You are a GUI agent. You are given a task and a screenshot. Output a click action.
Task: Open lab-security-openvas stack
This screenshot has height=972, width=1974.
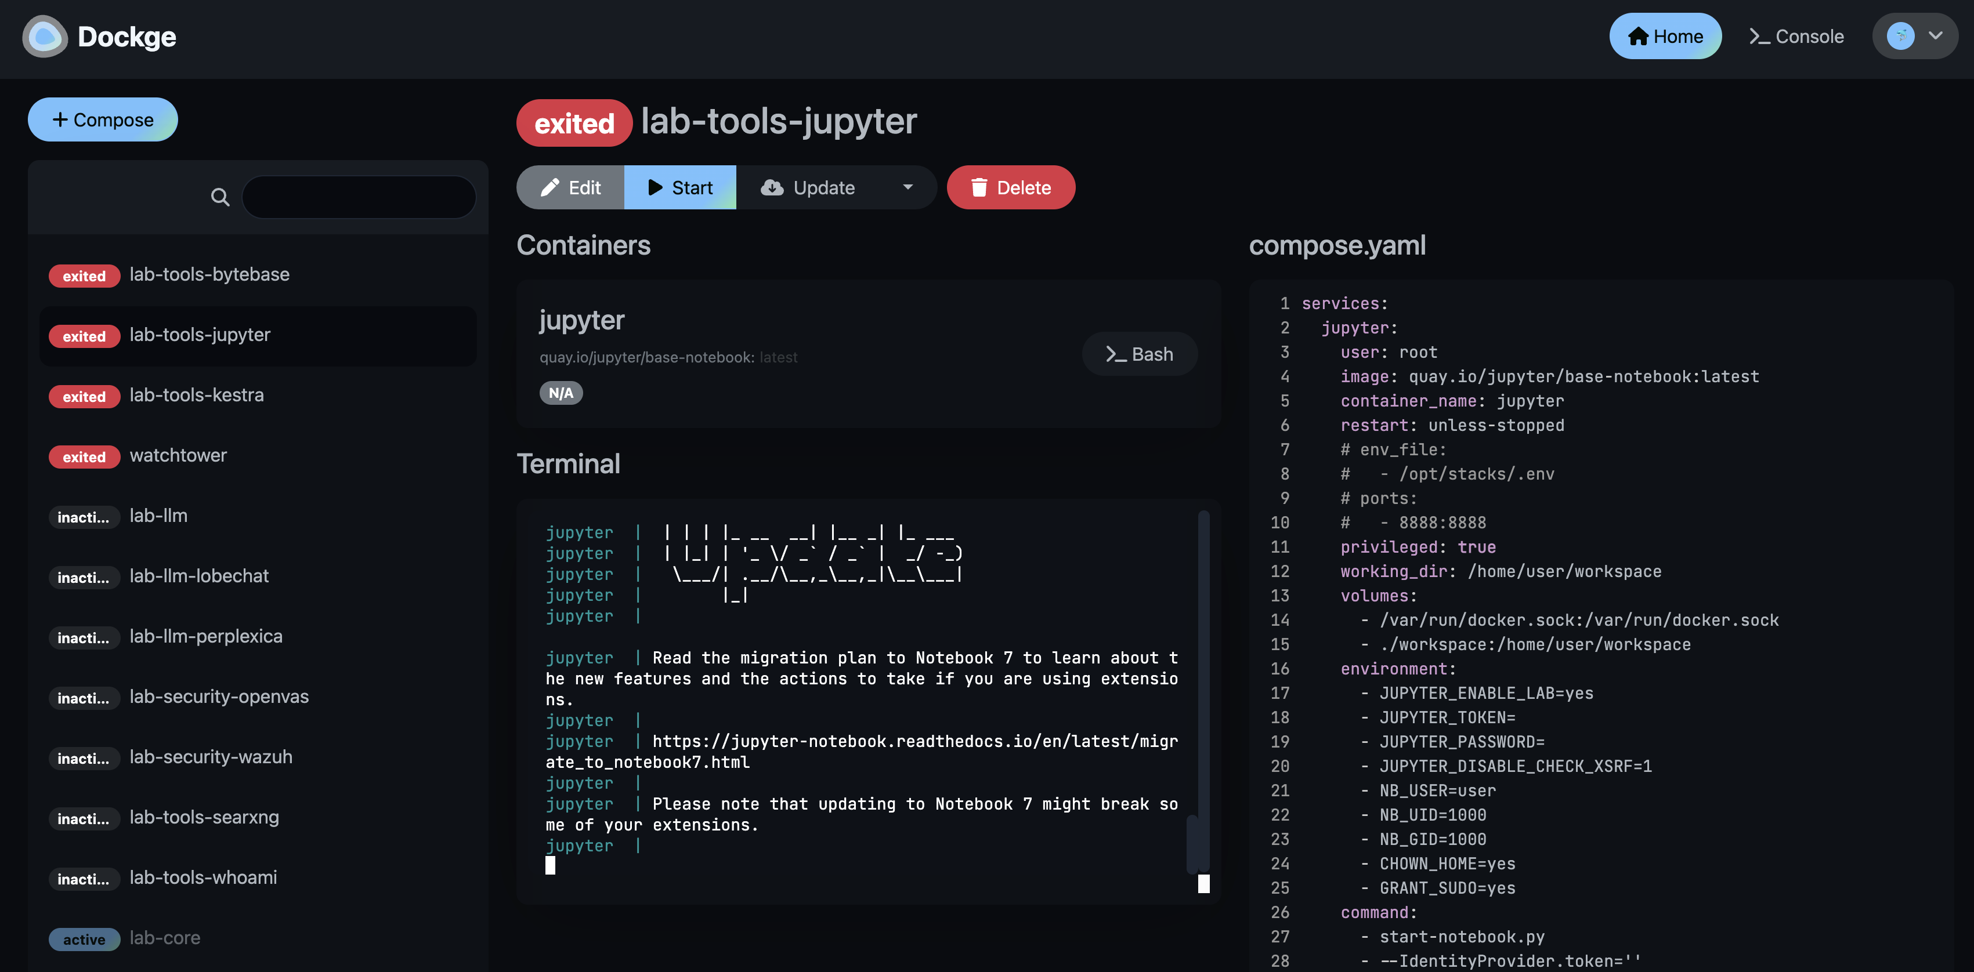click(x=258, y=697)
